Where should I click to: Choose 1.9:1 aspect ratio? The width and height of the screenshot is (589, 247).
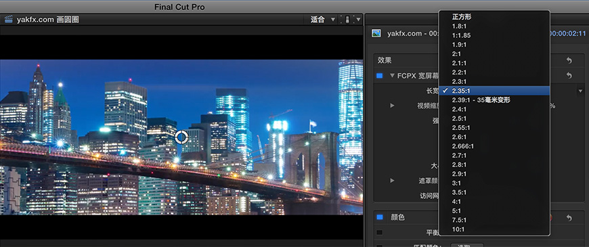point(494,45)
